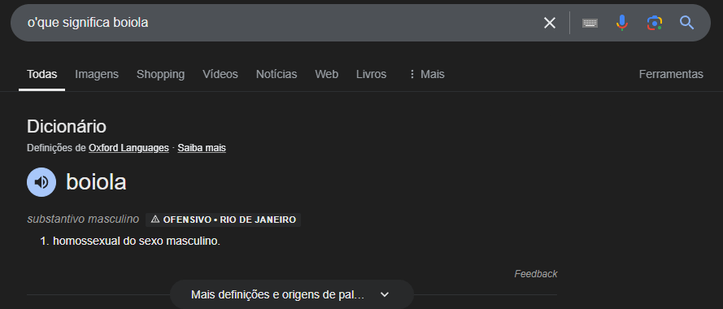This screenshot has height=309, width=723.
Task: Open the Ferramentas search tools
Action: (x=671, y=74)
